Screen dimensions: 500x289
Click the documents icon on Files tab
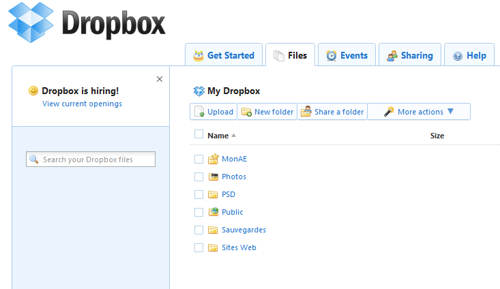pyautogui.click(x=279, y=56)
